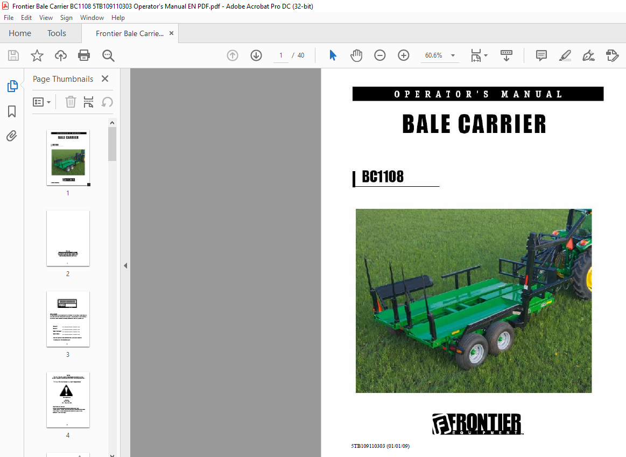This screenshot has height=457, width=626.
Task: Delete selected page with trash icon
Action: (x=71, y=102)
